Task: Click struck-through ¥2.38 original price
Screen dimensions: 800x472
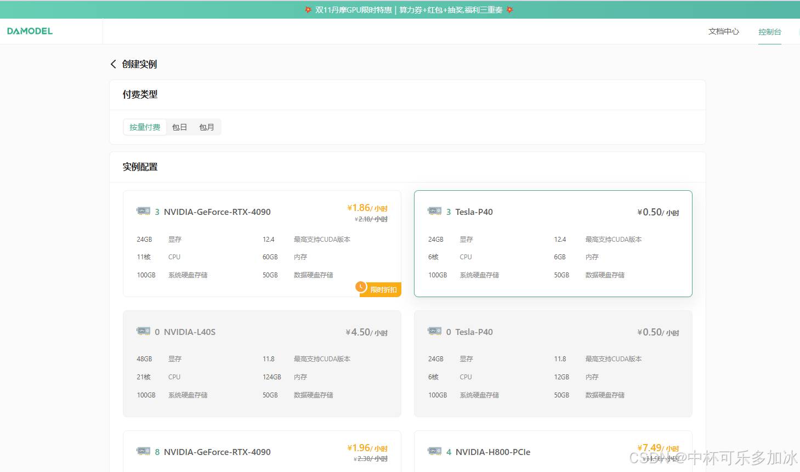Action: [x=371, y=459]
